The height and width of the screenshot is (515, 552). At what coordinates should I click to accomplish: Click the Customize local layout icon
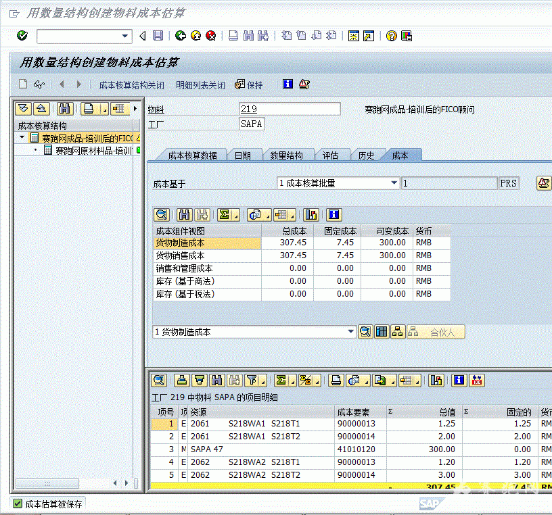(407, 36)
